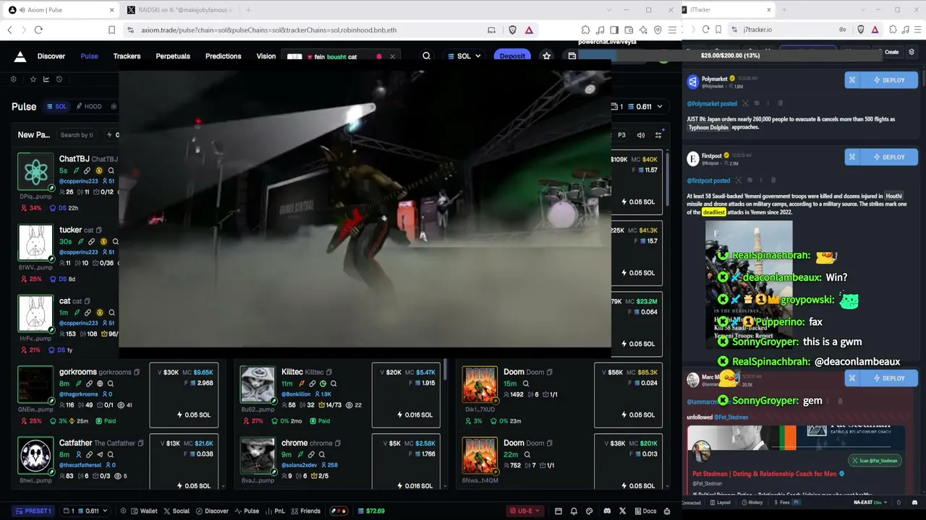Open the US-E region dropdown
The width and height of the screenshot is (926, 520).
[x=526, y=511]
